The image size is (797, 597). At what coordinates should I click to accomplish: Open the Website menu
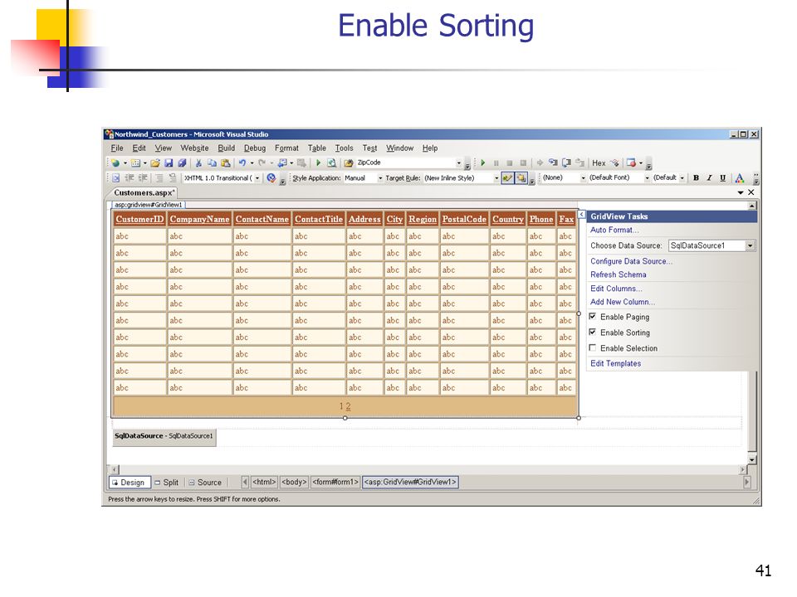(x=194, y=148)
